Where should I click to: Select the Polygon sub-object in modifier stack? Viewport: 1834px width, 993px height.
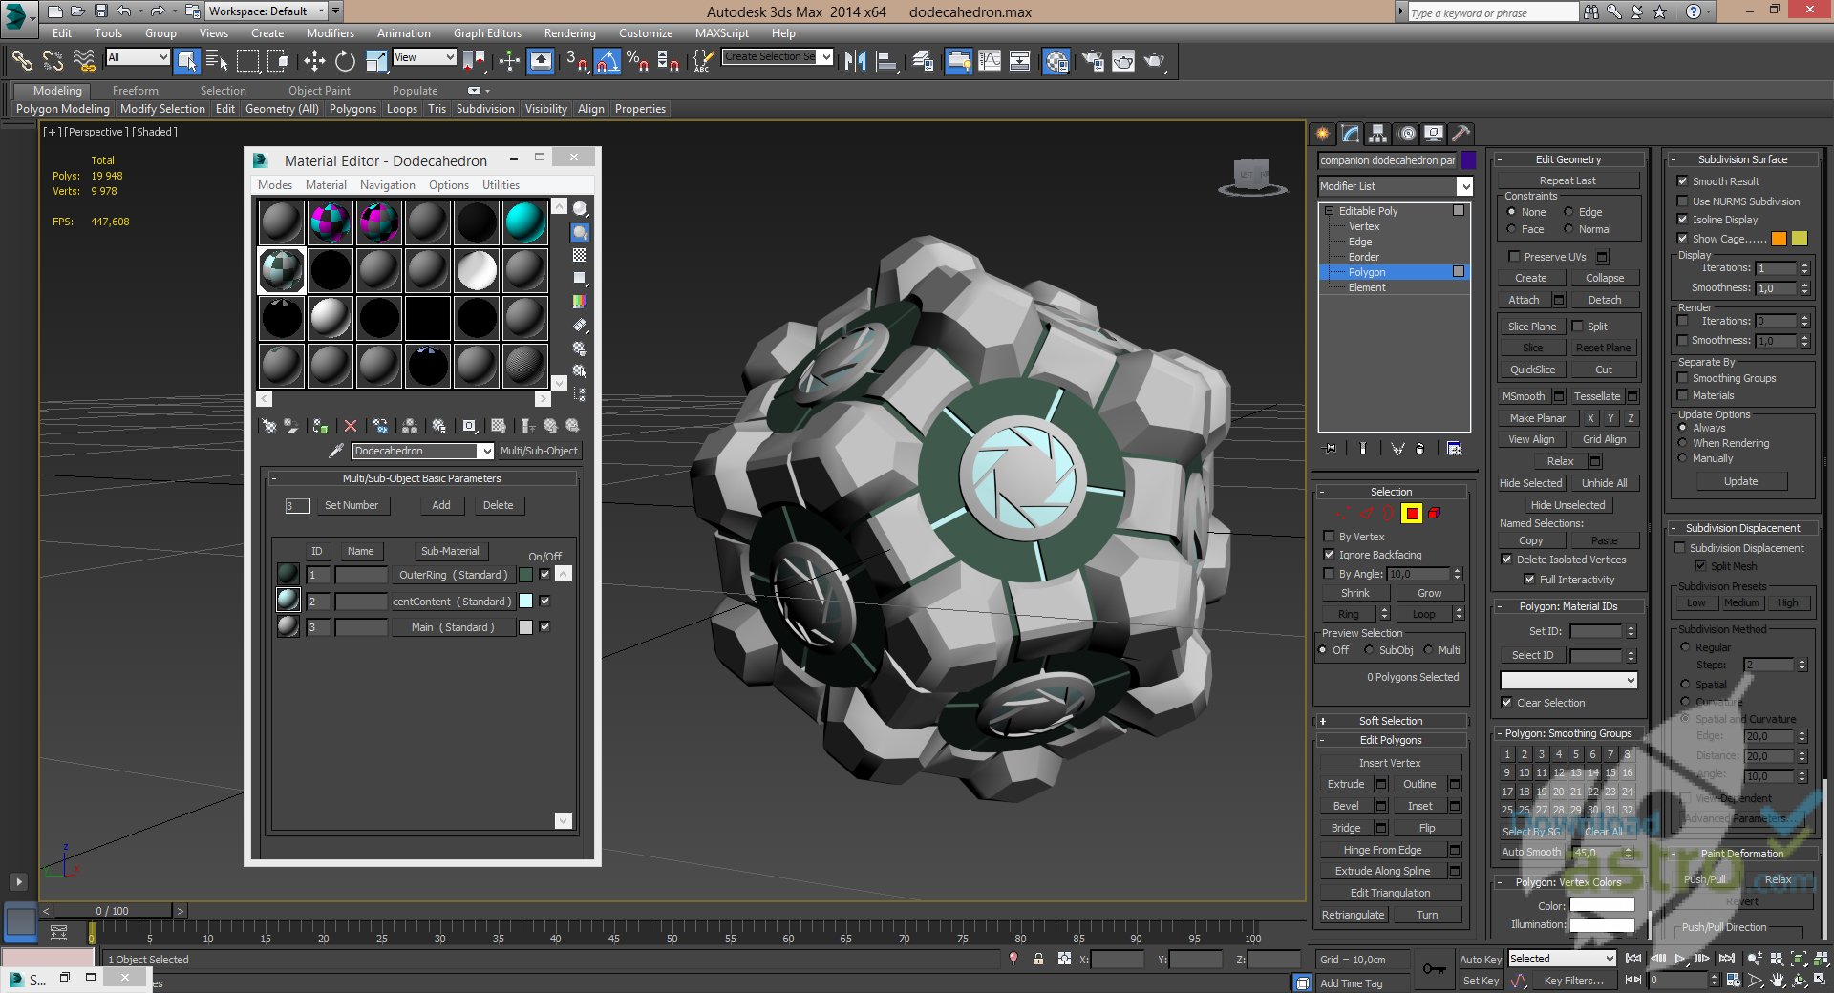(x=1366, y=272)
